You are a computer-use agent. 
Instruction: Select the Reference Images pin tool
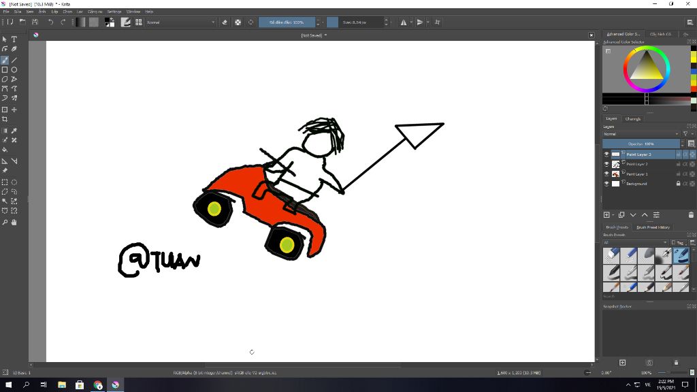(x=5, y=171)
